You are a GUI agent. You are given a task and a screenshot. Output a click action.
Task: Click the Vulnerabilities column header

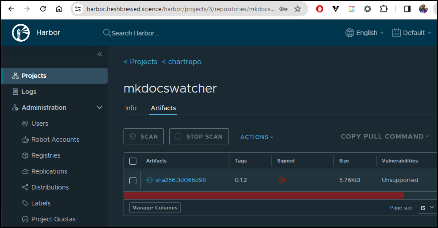[400, 161]
